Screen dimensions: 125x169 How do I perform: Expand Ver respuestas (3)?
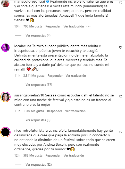pyautogui.click(x=38, y=120)
